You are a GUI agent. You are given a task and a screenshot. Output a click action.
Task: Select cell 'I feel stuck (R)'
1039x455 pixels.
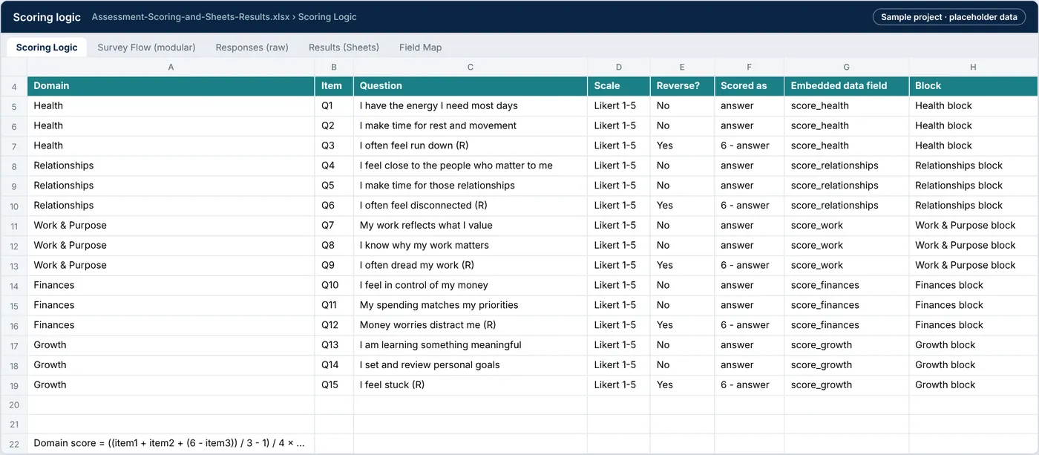tap(471, 385)
